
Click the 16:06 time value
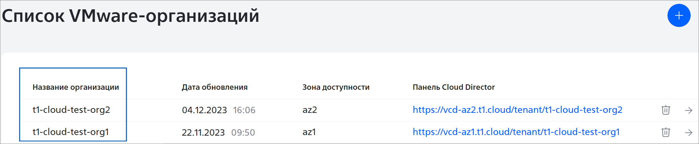[x=244, y=110]
